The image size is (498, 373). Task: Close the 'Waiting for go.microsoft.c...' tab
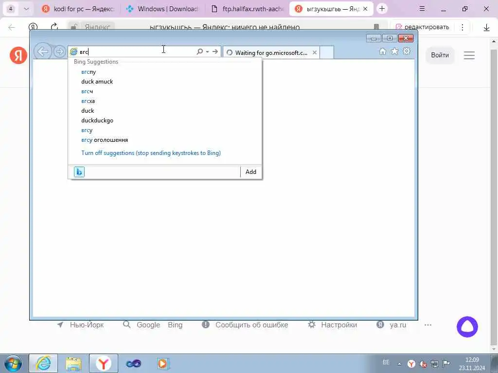(x=315, y=52)
